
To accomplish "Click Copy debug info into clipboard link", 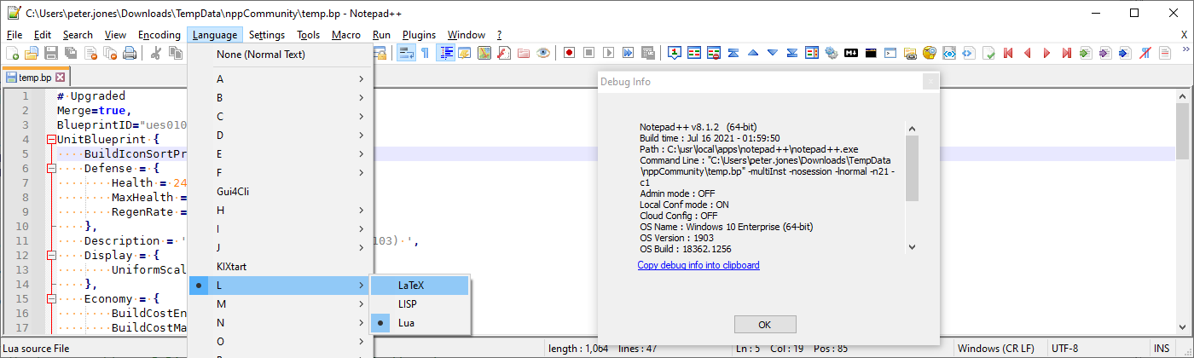I will (698, 265).
